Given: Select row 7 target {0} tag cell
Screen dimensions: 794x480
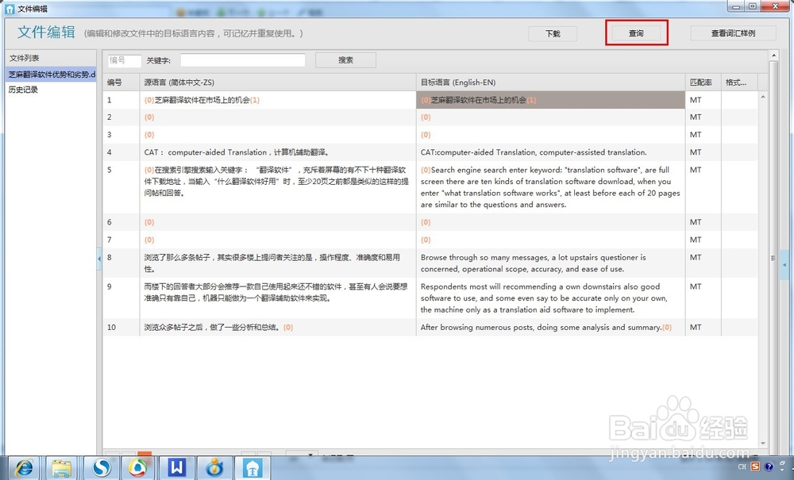Looking at the screenshot, I should (x=551, y=240).
